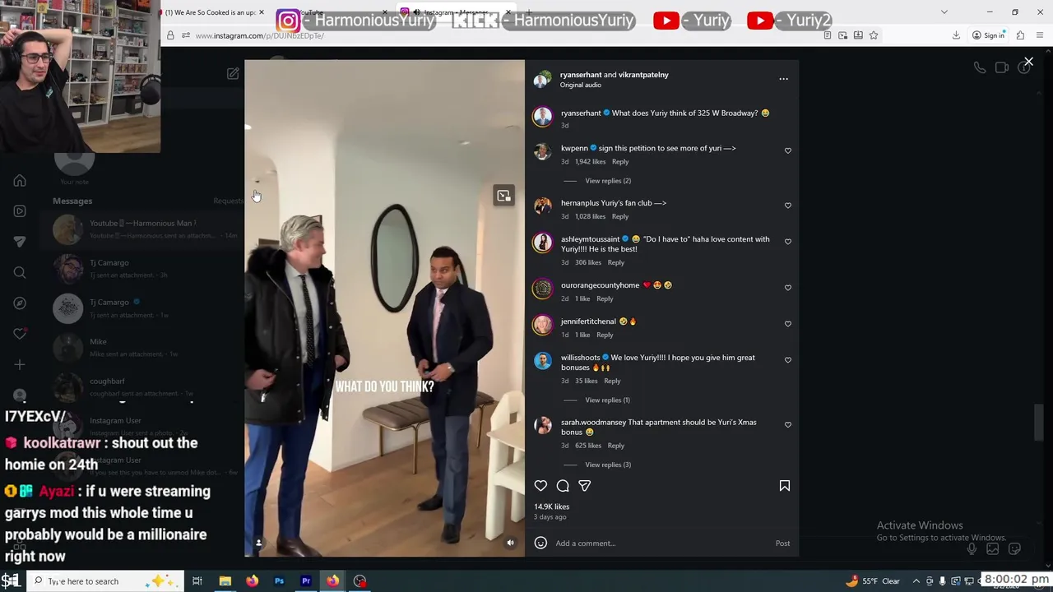This screenshot has width=1053, height=592.
Task: Open Premiere Pro from the taskbar
Action: pos(306,581)
